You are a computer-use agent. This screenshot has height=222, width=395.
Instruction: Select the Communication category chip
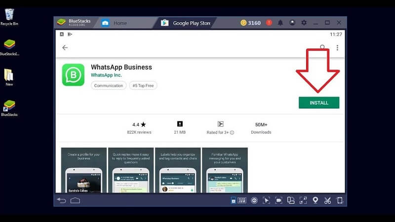pos(109,85)
